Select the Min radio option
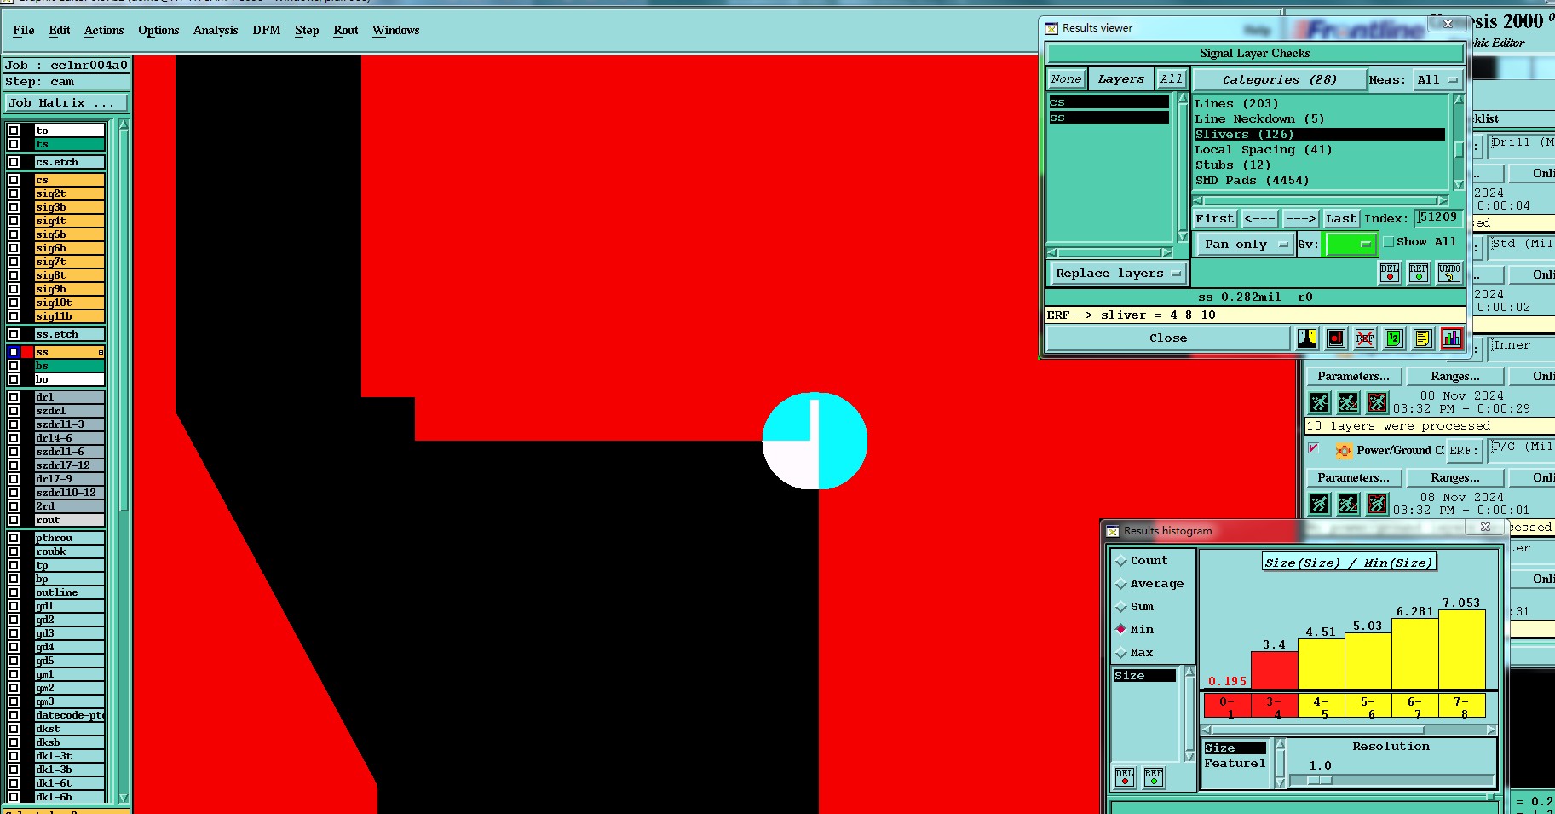The width and height of the screenshot is (1555, 814). pyautogui.click(x=1121, y=629)
